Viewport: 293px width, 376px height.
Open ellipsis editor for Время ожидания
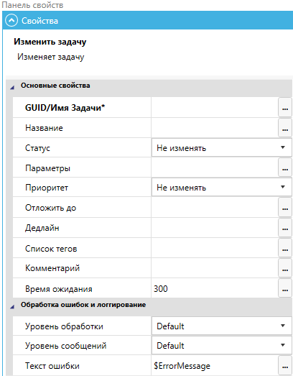click(285, 288)
